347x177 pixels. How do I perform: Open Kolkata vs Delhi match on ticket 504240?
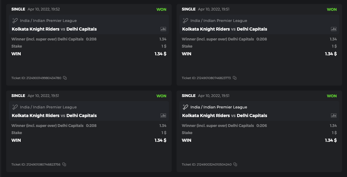[x=224, y=116]
